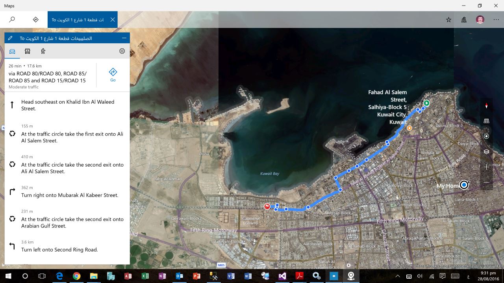Open Favorites star icon
The height and width of the screenshot is (283, 504).
pos(448,20)
